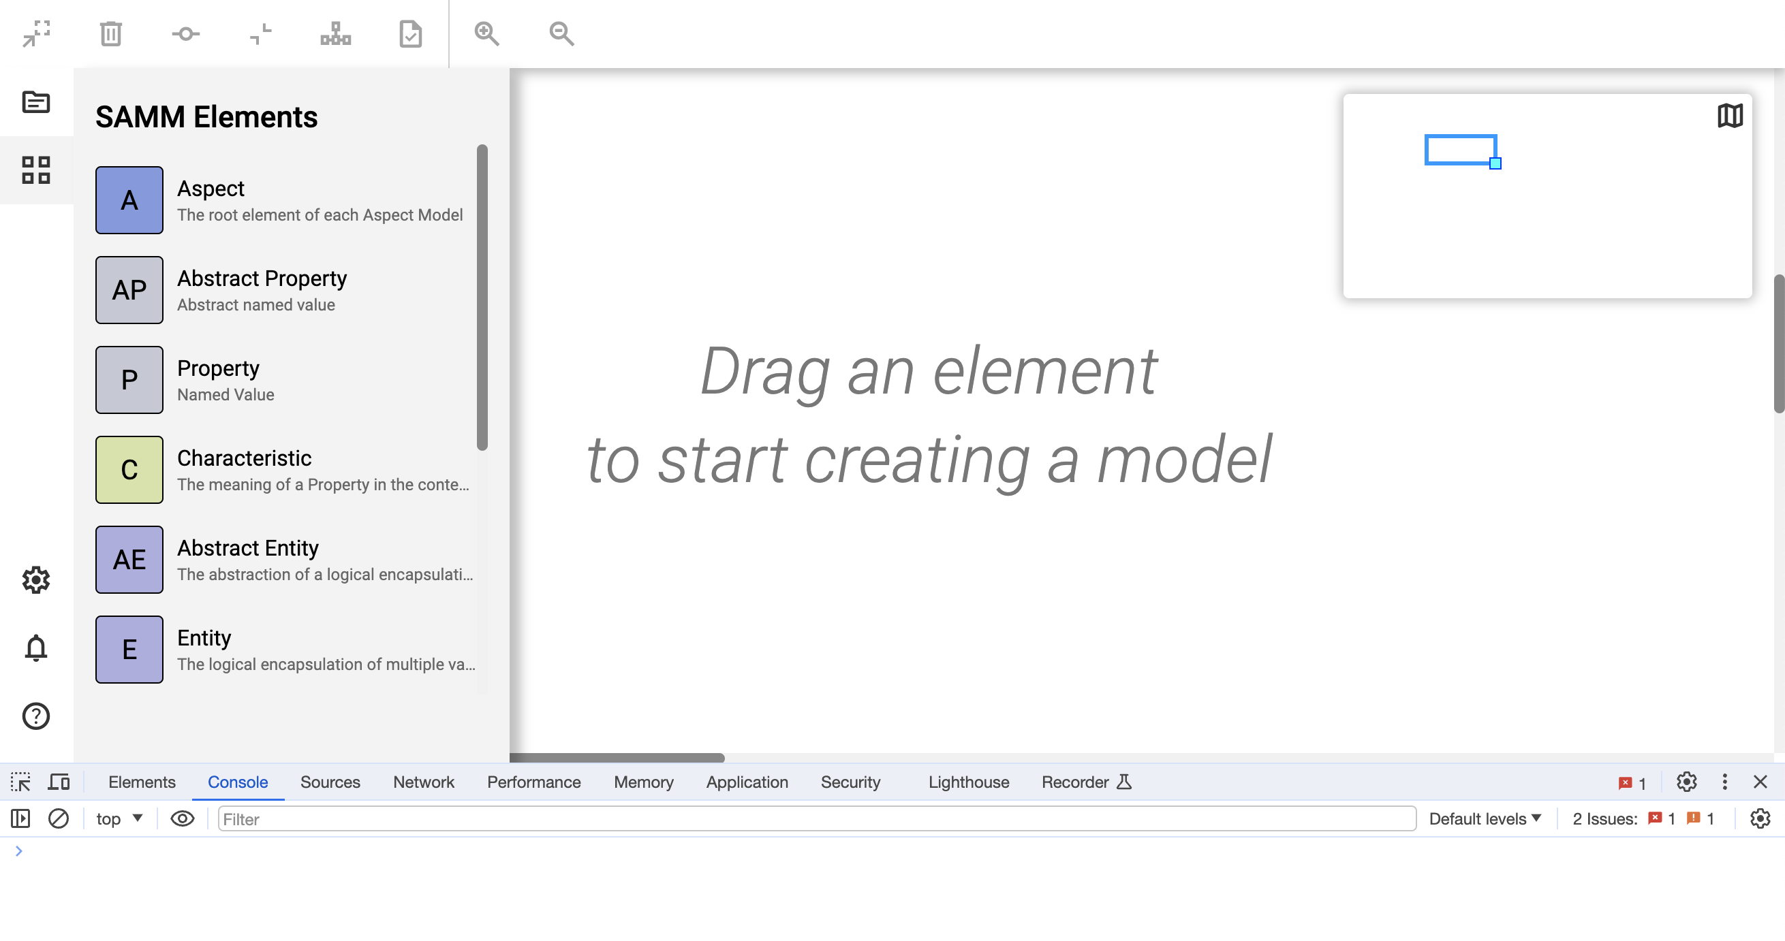Switch to the Lighthouse tab
Screen dimensions: 1785x941
tap(967, 782)
